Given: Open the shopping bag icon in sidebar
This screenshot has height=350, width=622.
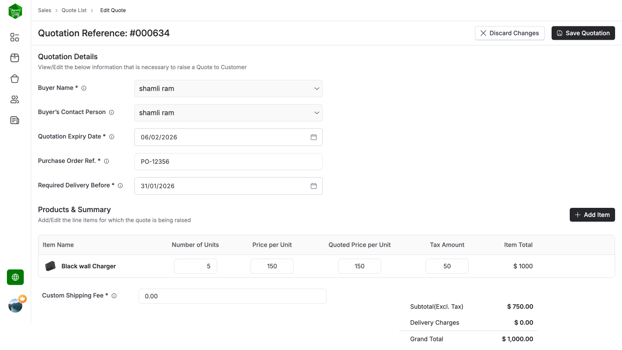Looking at the screenshot, I should (15, 79).
